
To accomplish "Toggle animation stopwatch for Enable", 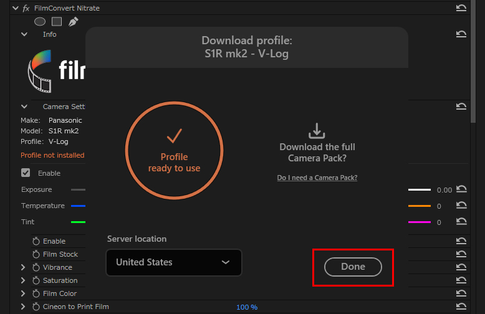I will coord(36,241).
